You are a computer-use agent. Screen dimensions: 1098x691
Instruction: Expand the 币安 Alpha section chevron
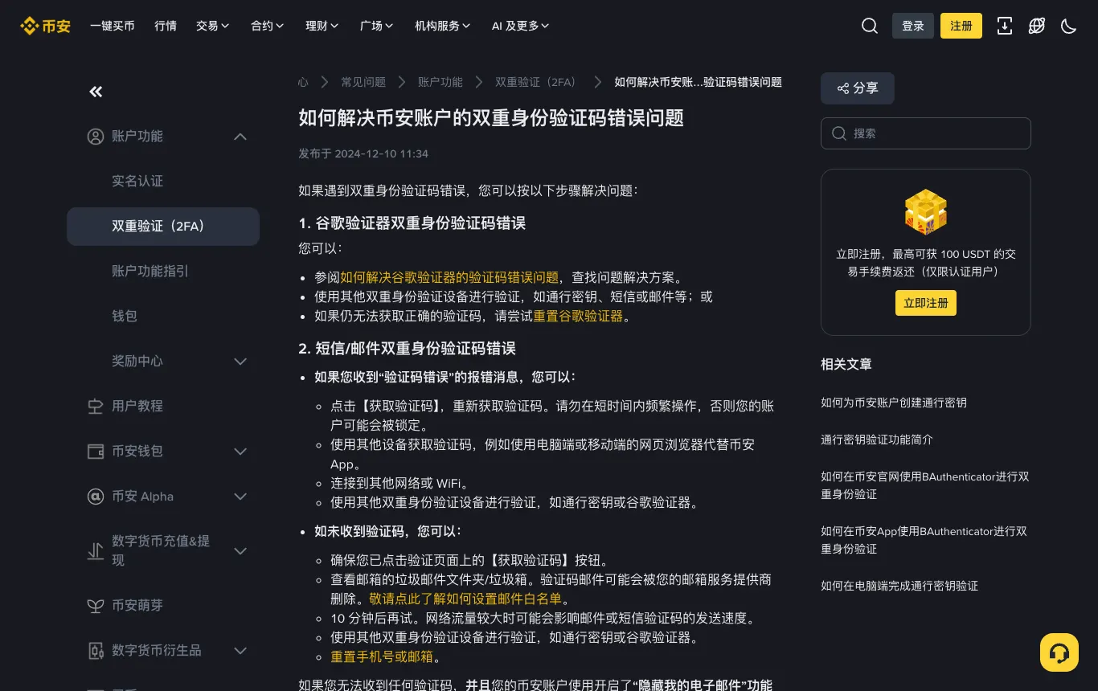tap(240, 497)
